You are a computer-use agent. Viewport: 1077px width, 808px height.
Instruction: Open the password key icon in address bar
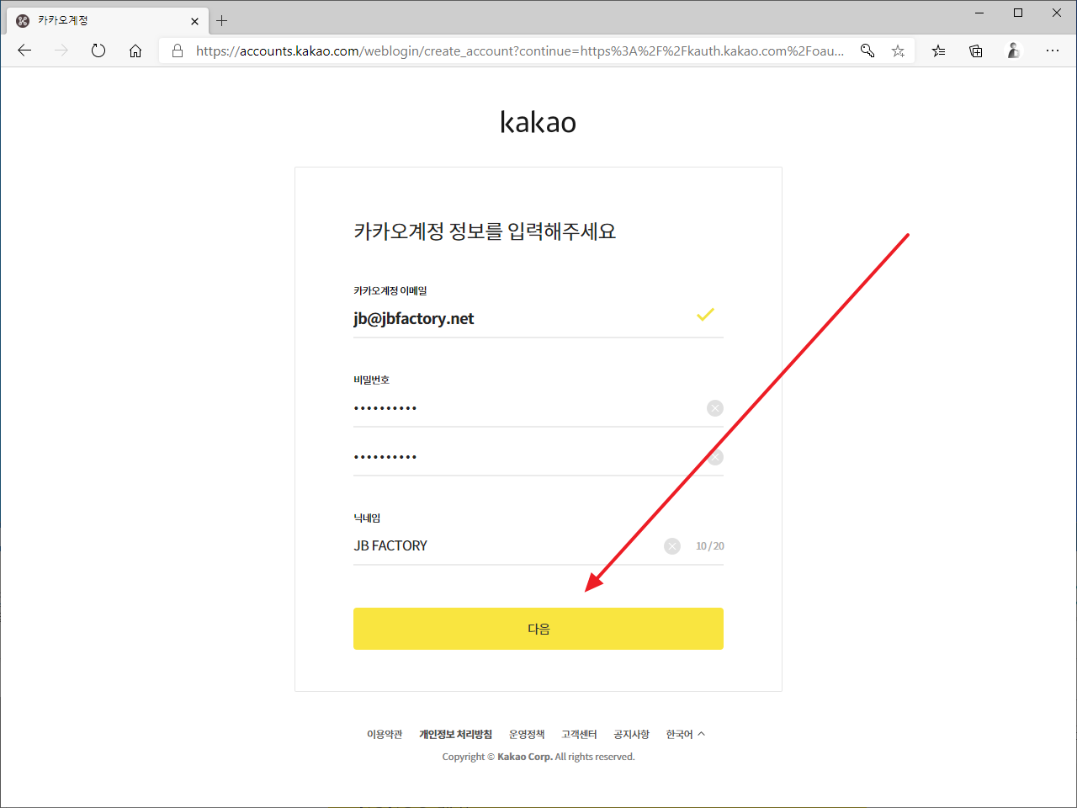(x=867, y=50)
